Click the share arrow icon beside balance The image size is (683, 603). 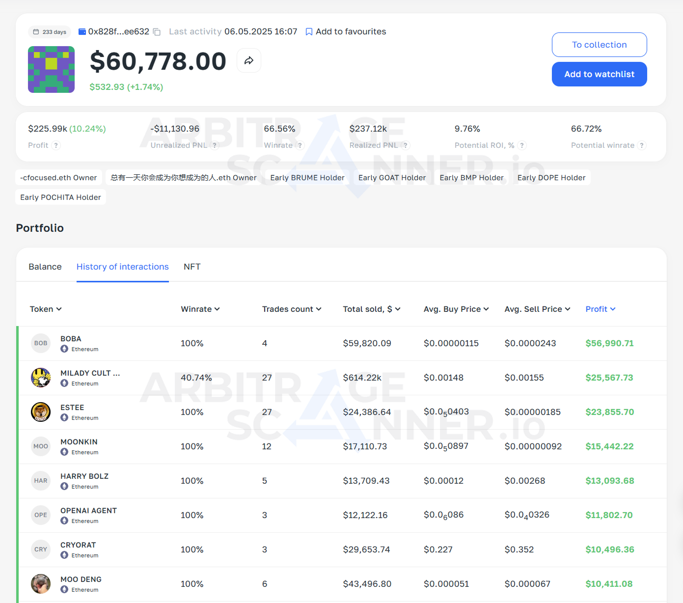click(249, 60)
